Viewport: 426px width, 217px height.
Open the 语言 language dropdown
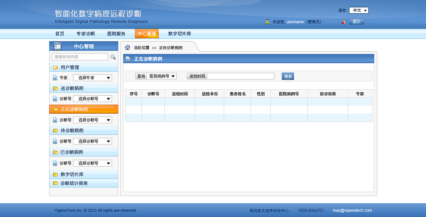[x=359, y=11]
